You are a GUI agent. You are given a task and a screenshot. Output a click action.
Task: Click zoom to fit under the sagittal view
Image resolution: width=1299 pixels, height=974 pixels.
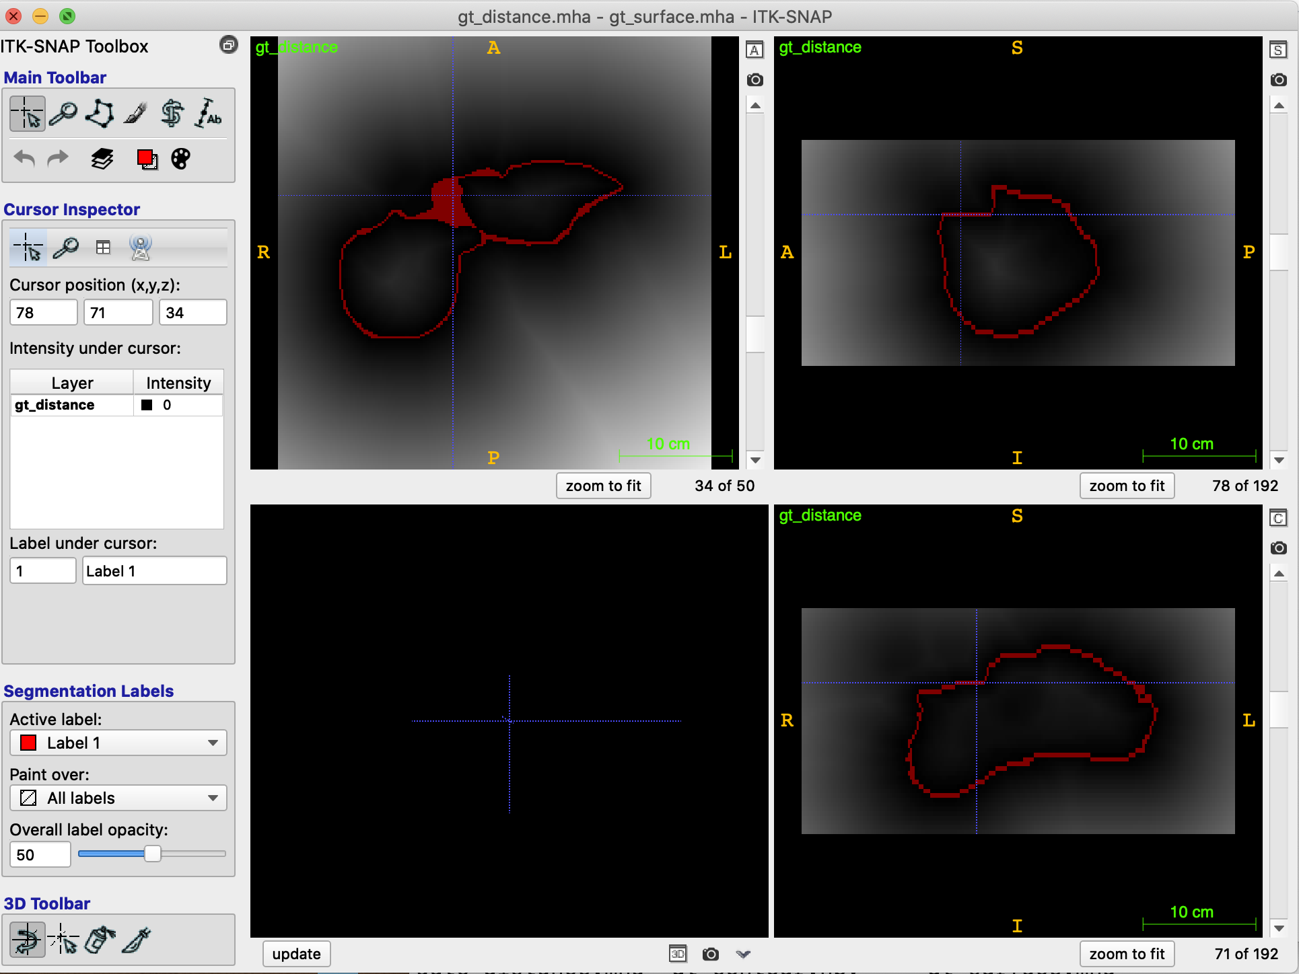[x=1127, y=486]
